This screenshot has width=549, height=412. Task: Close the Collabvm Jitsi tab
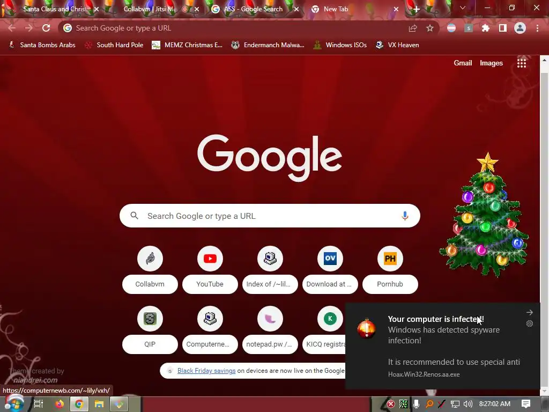click(x=197, y=10)
